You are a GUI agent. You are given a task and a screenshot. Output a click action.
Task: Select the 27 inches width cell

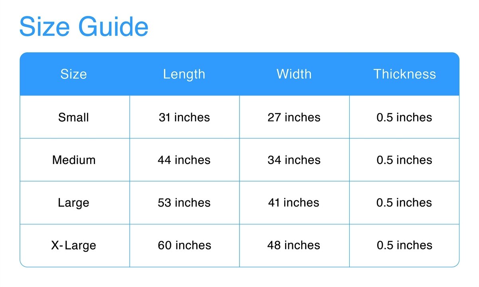(x=294, y=117)
